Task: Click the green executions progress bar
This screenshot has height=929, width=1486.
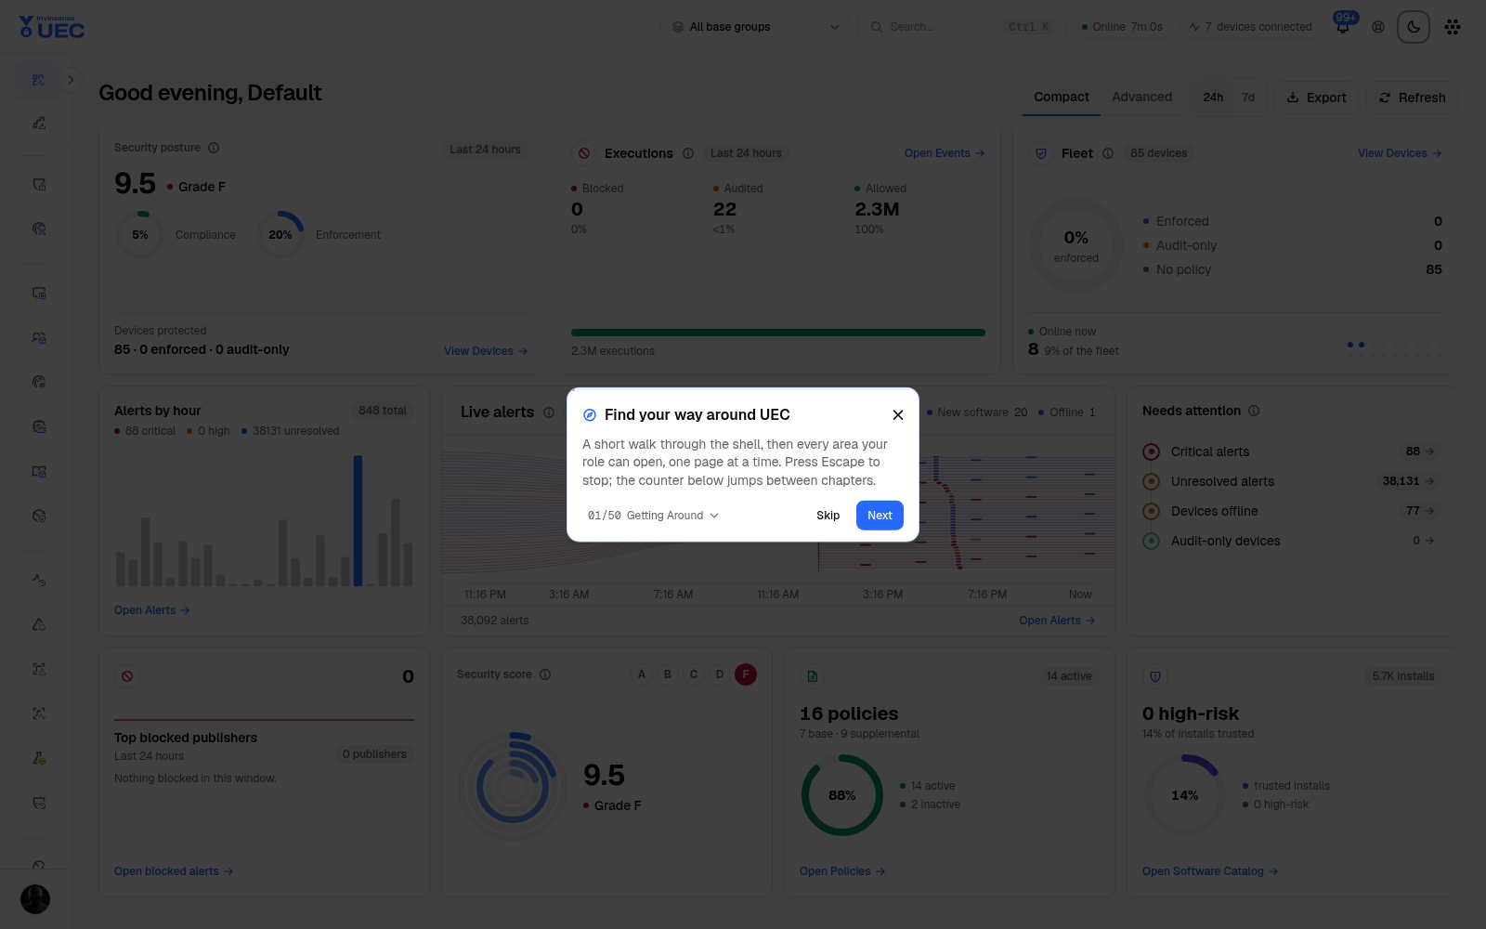Action: (778, 333)
